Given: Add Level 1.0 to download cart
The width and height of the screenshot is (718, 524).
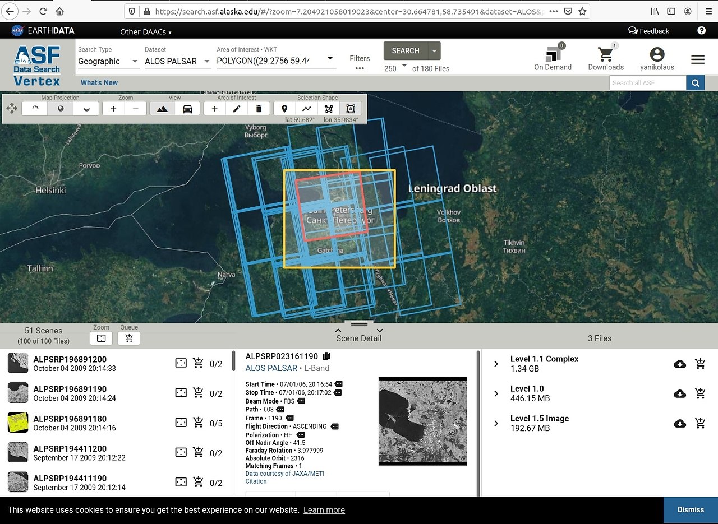Looking at the screenshot, I should 700,394.
